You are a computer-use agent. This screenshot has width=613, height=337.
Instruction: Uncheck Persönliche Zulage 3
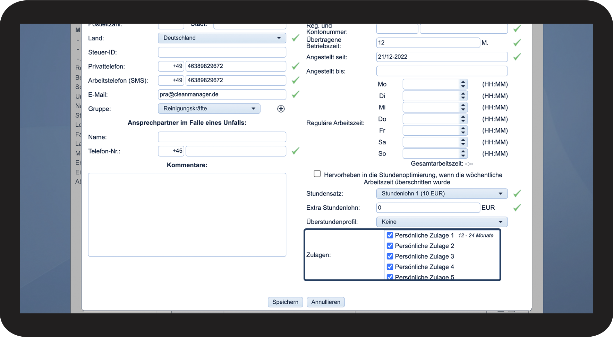click(390, 256)
